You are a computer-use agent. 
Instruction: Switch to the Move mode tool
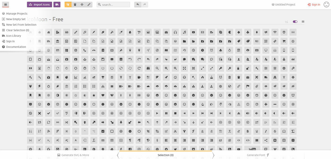click(x=82, y=4)
